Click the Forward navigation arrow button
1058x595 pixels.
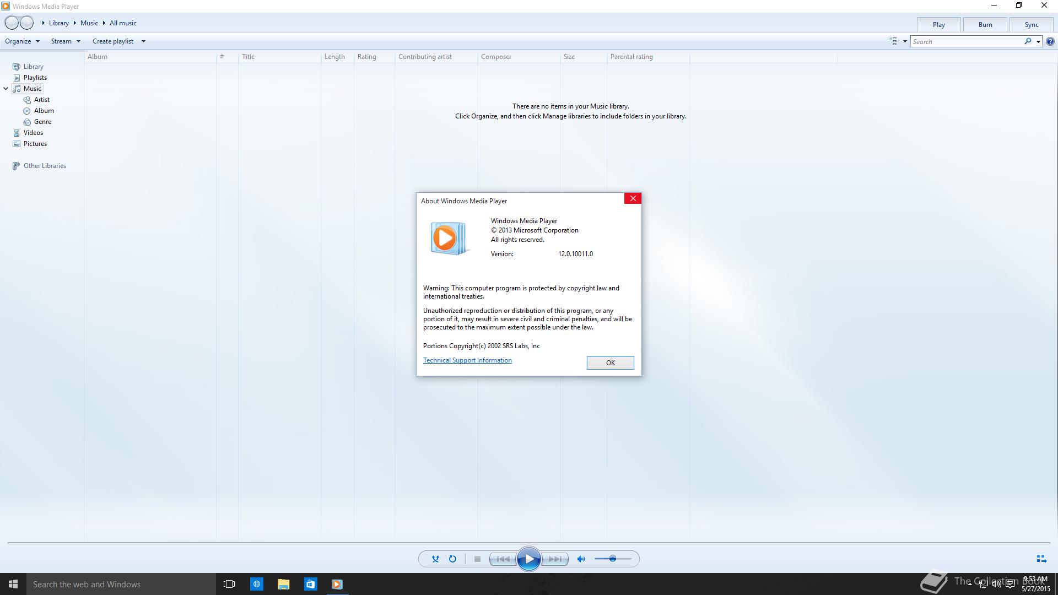pyautogui.click(x=26, y=23)
